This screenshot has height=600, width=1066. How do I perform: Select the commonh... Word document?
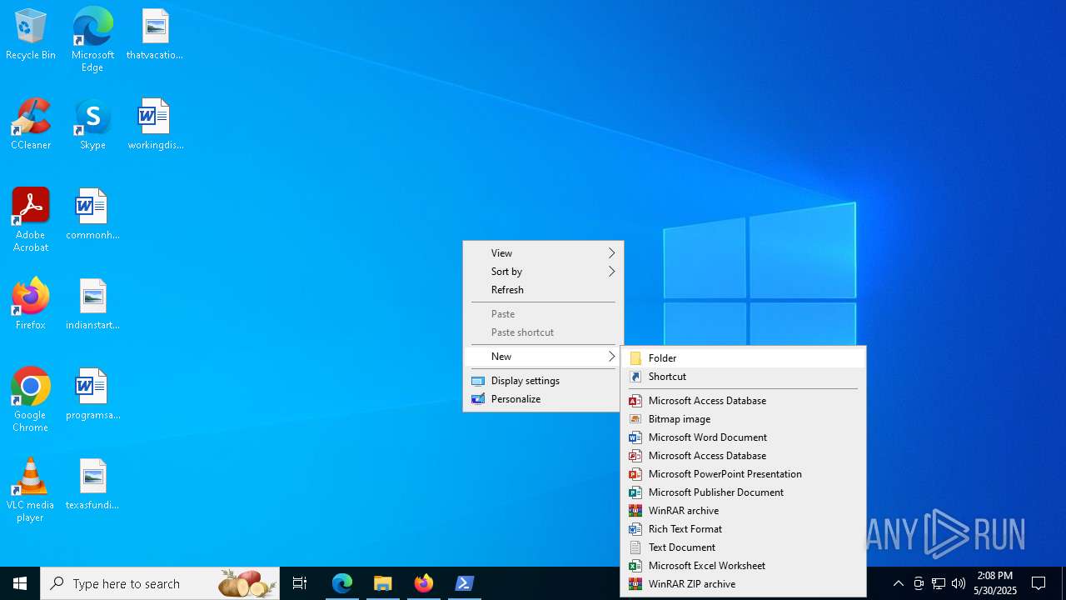92,215
